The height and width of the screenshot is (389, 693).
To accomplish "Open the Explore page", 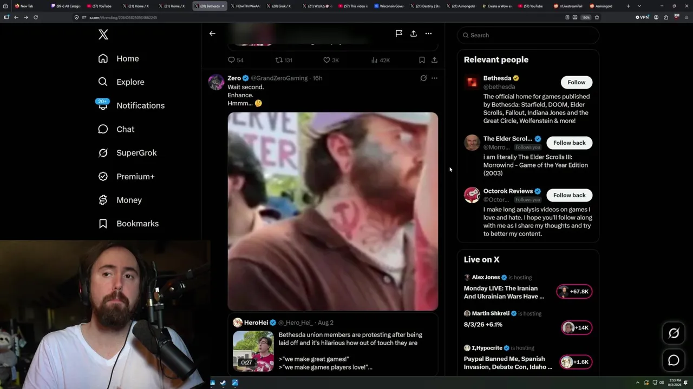I will coord(121,82).
